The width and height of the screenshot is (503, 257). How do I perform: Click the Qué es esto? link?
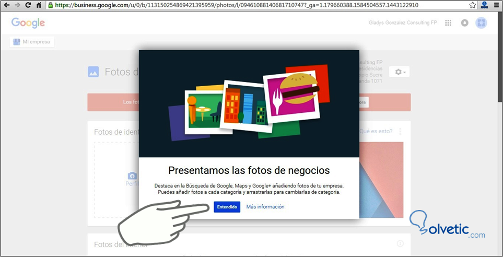pos(376,131)
